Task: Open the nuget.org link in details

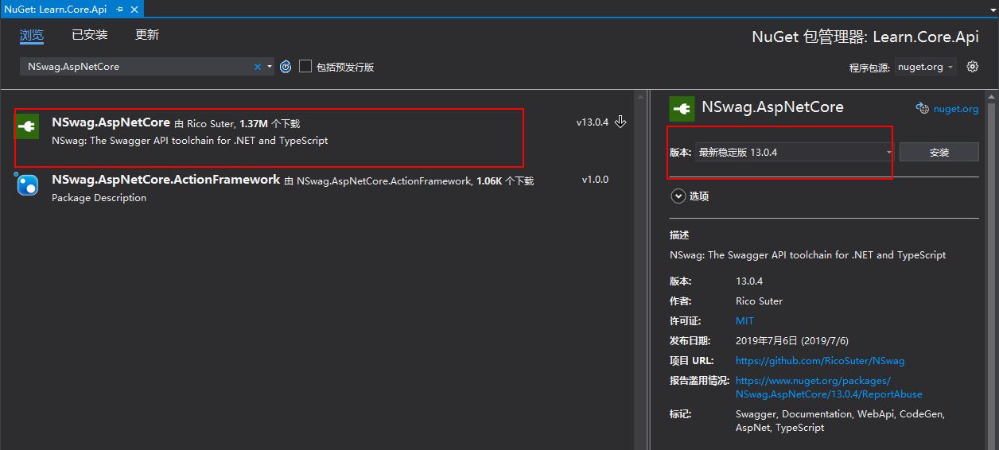Action: tap(956, 109)
